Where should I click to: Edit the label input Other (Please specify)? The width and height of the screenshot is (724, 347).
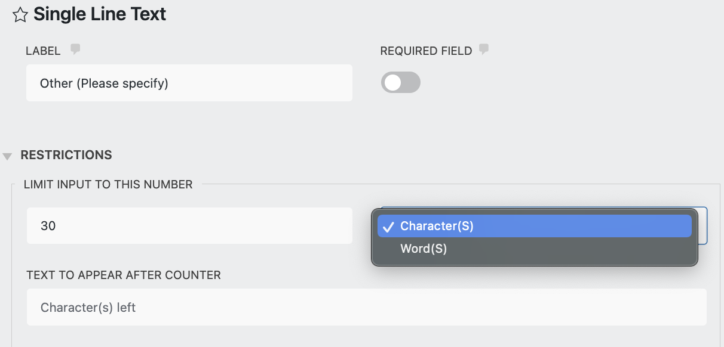pyautogui.click(x=189, y=82)
